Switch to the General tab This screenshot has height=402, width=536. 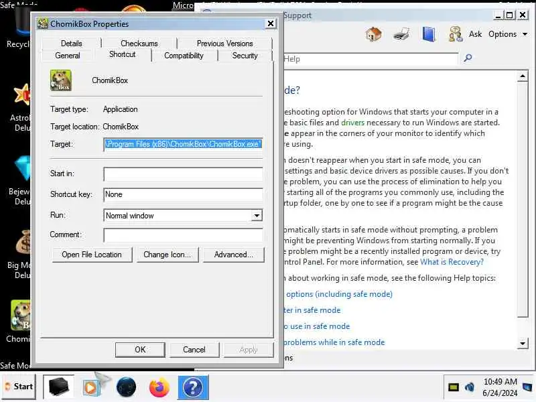click(x=68, y=56)
